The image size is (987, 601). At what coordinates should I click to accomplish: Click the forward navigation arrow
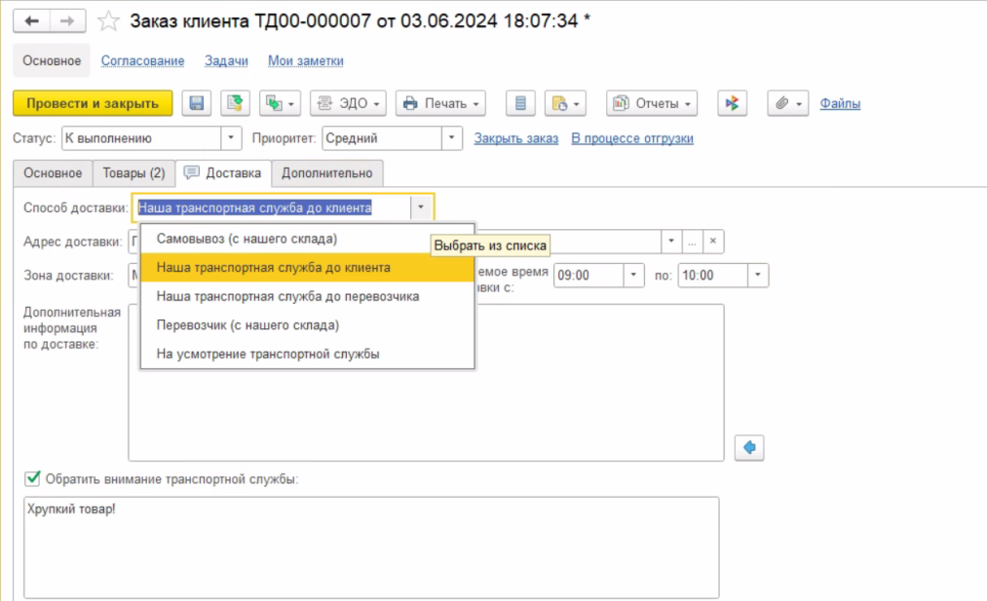click(66, 20)
